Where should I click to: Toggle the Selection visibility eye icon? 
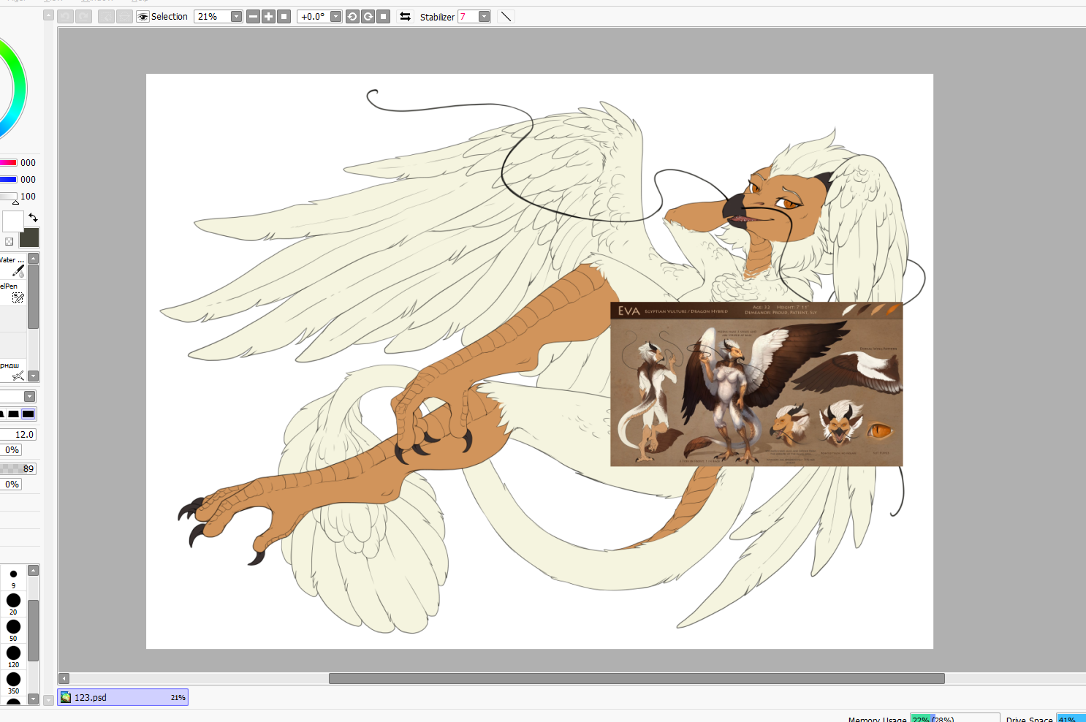pyautogui.click(x=143, y=17)
